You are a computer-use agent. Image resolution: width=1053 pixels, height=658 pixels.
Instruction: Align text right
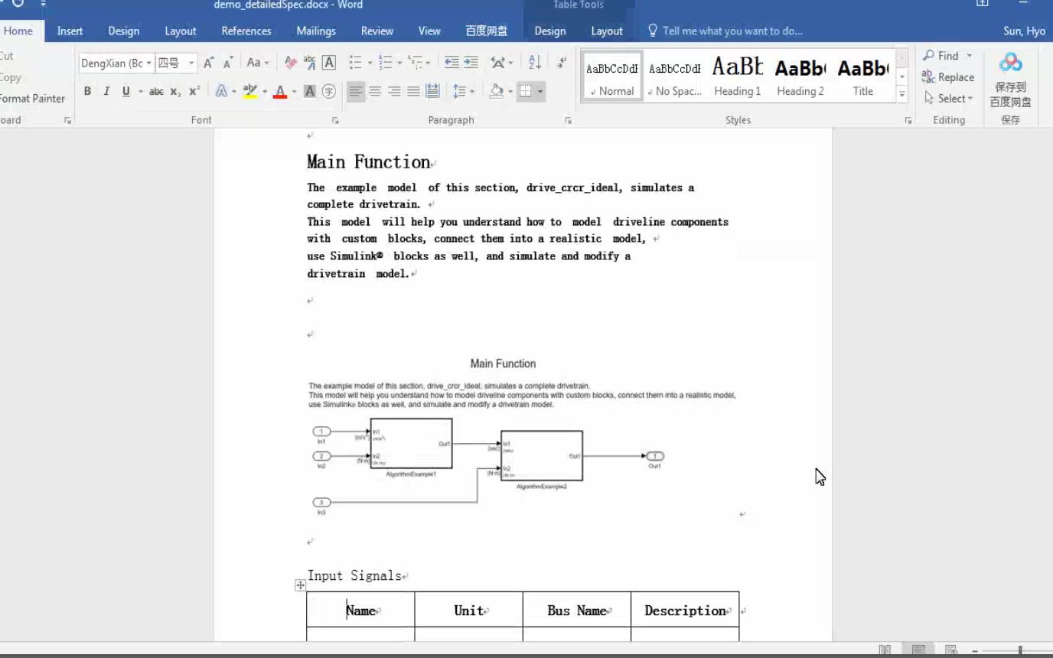(x=394, y=91)
